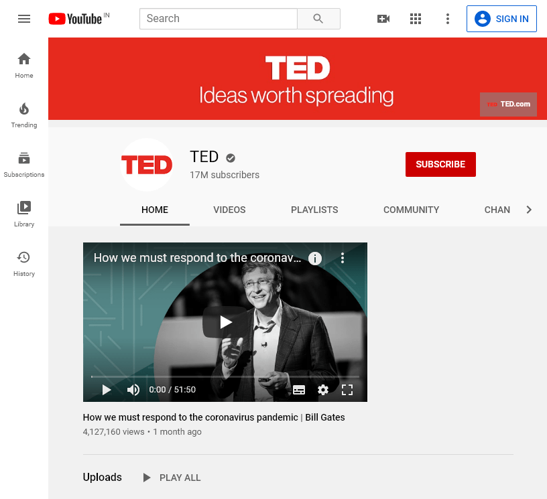The height and width of the screenshot is (499, 547).
Task: Click SIGN IN button
Action: coord(501,19)
